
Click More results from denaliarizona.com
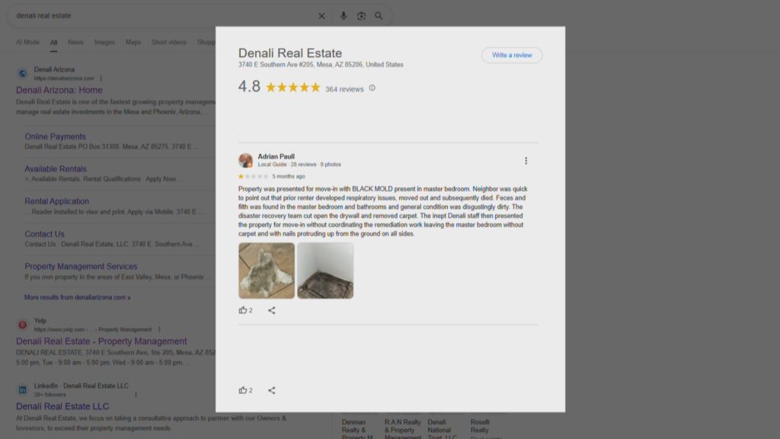(78, 297)
